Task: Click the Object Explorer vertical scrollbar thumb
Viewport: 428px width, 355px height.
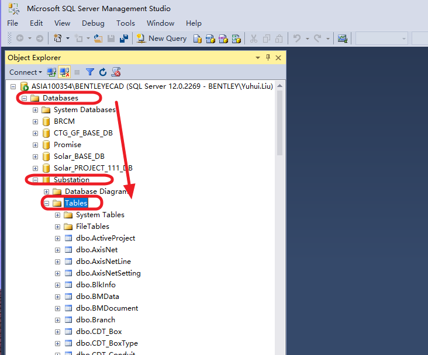Action: point(279,123)
